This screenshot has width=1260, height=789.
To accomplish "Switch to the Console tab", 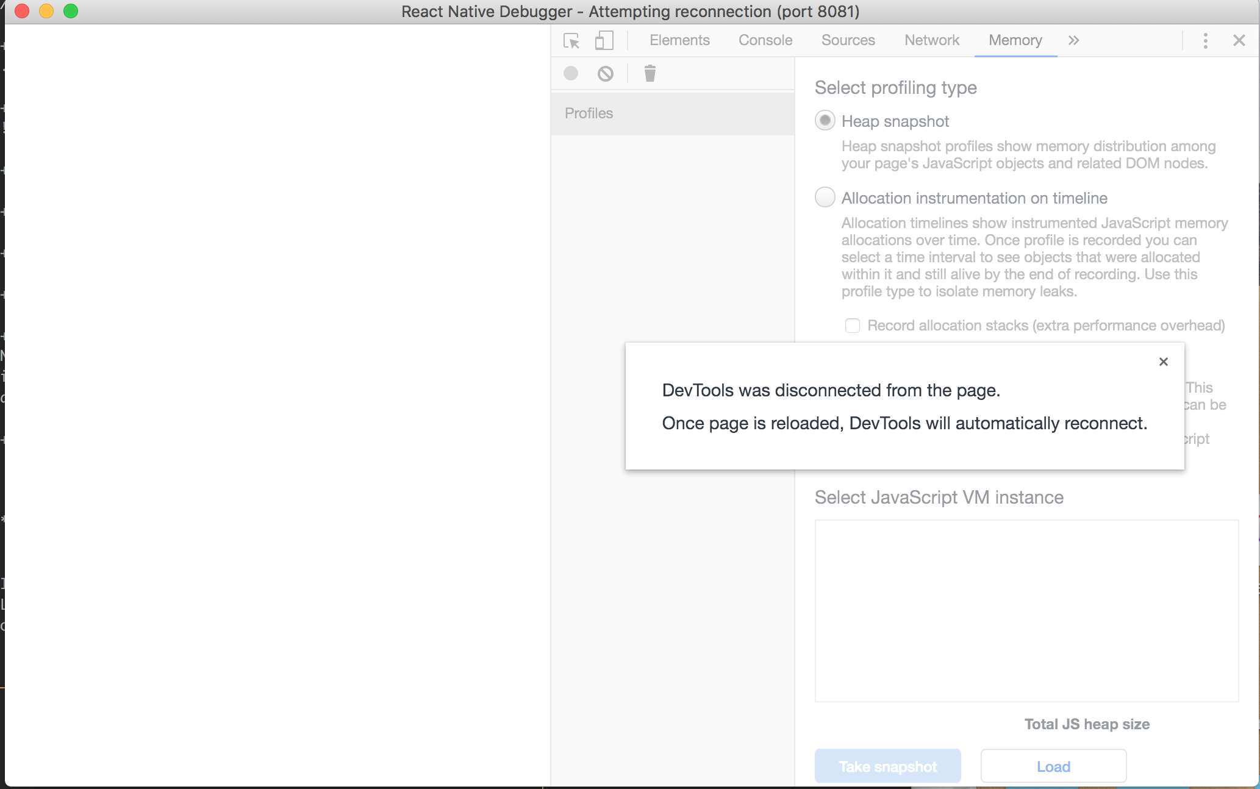I will pos(765,40).
